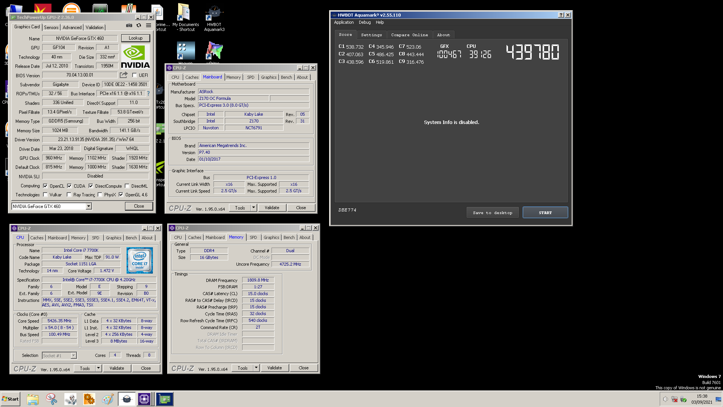The height and width of the screenshot is (407, 723).
Task: Open the Application menu in Aquamark
Action: pyautogui.click(x=344, y=23)
